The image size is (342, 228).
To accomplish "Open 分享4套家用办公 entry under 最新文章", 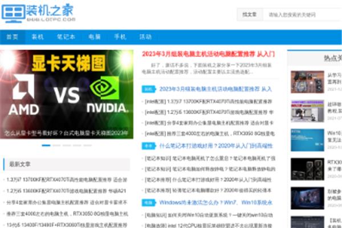I will [67, 202].
